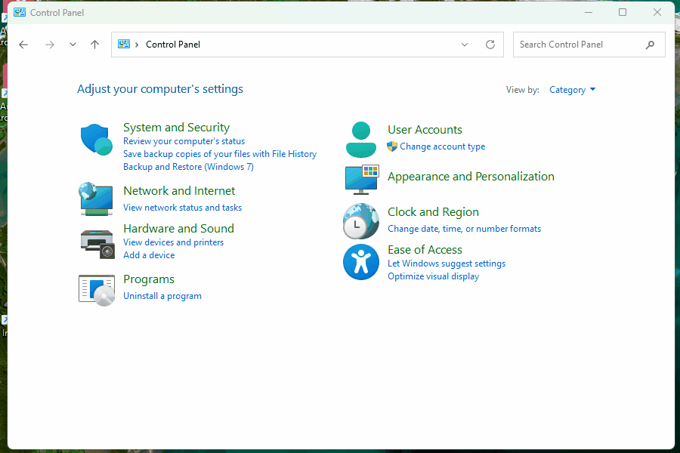This screenshot has width=680, height=453.
Task: Click Change date, time, or number formats
Action: click(x=465, y=229)
